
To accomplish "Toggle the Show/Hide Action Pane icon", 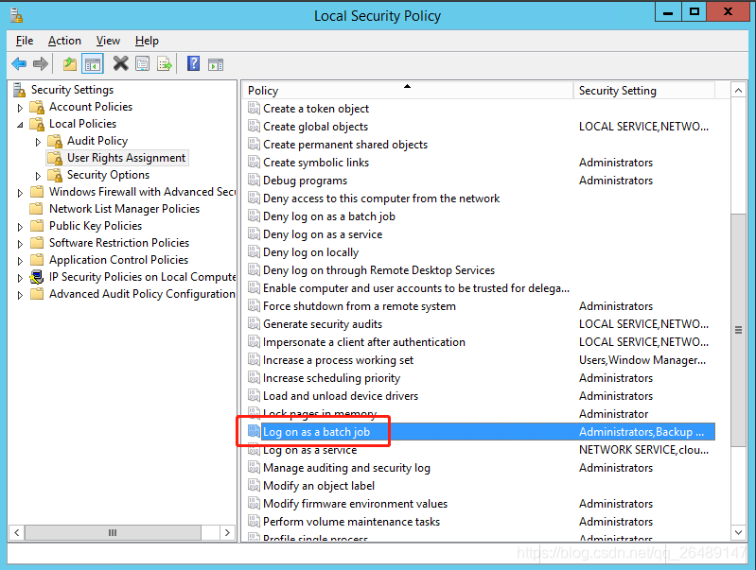I will (x=216, y=64).
